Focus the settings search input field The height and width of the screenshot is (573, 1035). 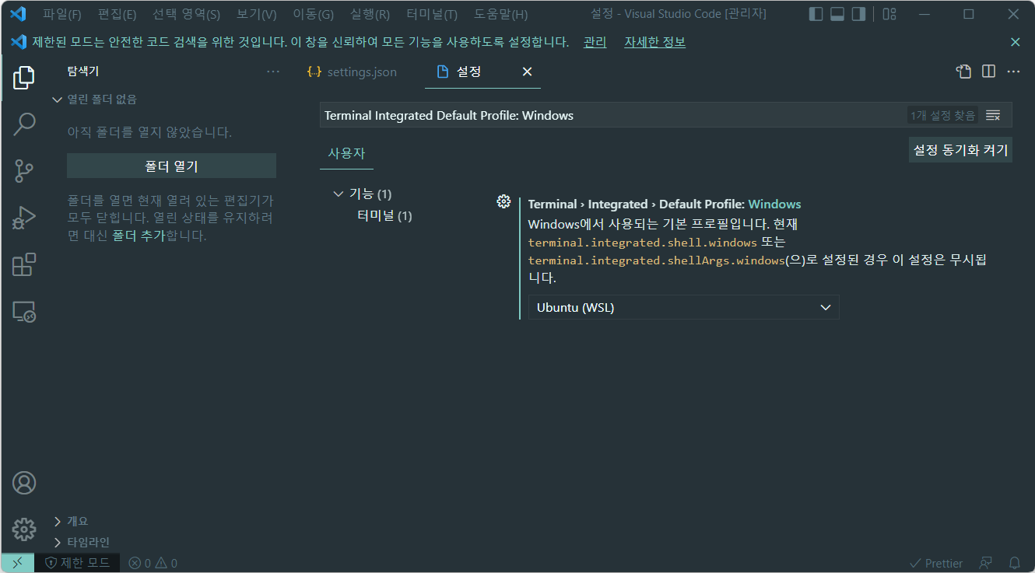pyautogui.click(x=611, y=115)
